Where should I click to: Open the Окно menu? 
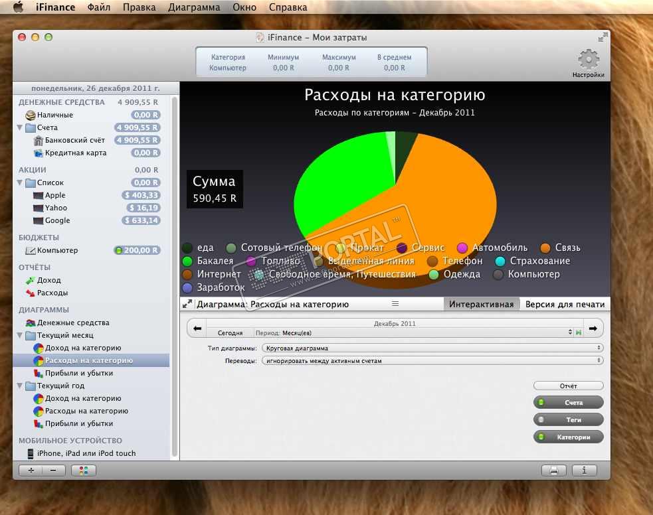(244, 7)
